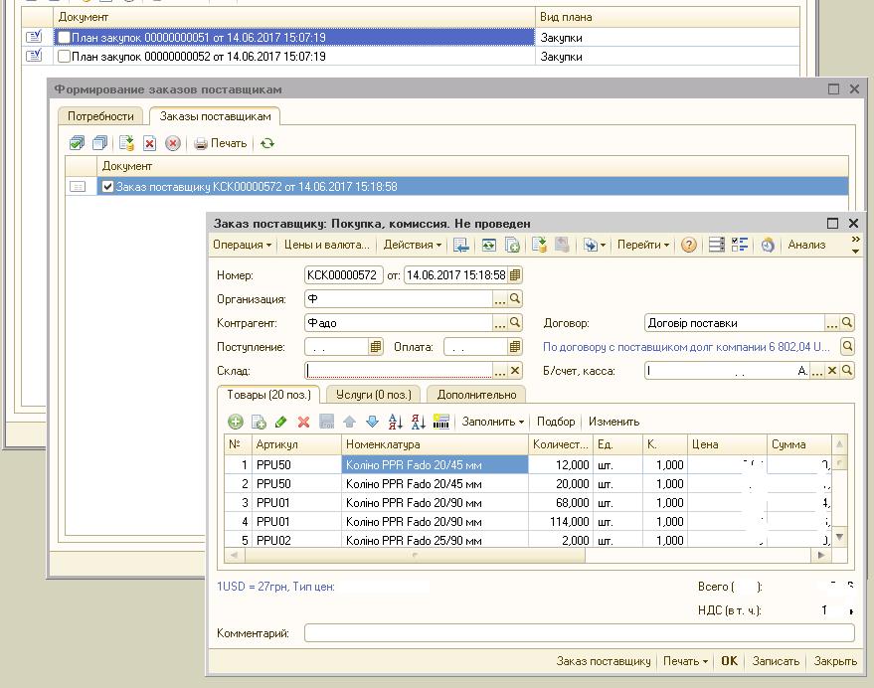
Task: Delete the row using the red X icon in goods toolbar
Action: [x=304, y=423]
